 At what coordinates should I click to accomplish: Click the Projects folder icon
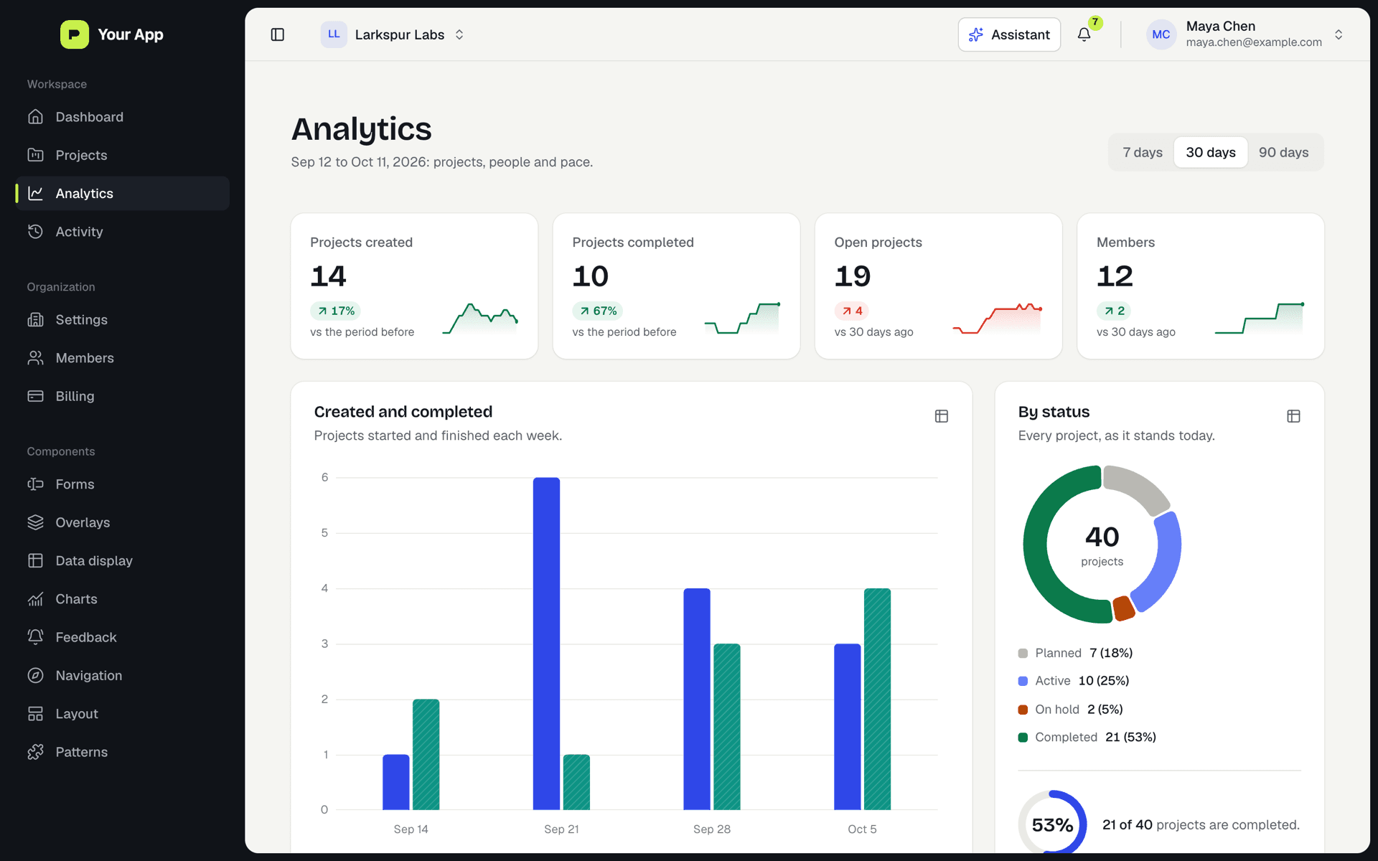[x=35, y=155]
